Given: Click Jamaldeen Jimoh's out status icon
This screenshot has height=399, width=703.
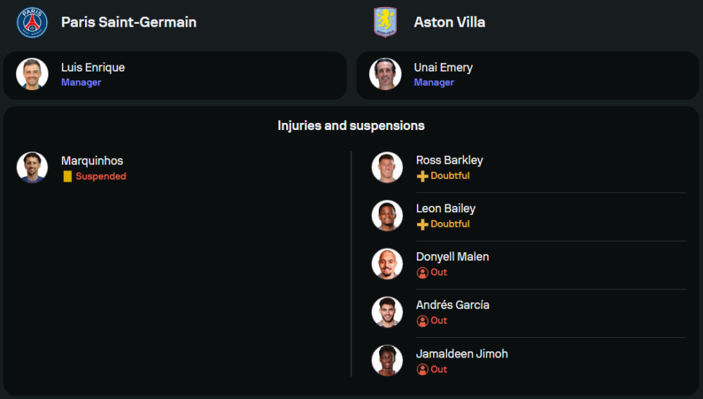Looking at the screenshot, I should point(423,369).
